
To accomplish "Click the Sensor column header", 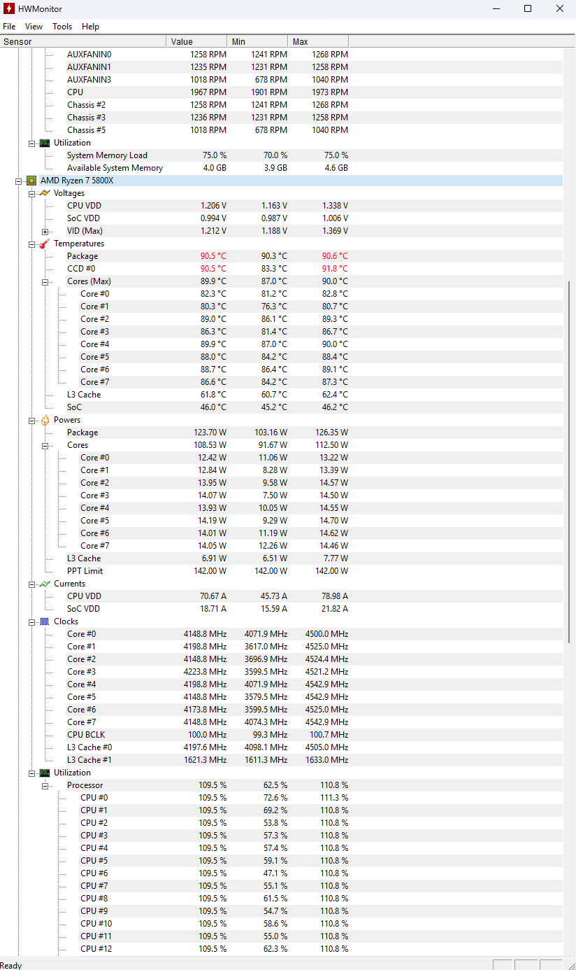I will (83, 42).
